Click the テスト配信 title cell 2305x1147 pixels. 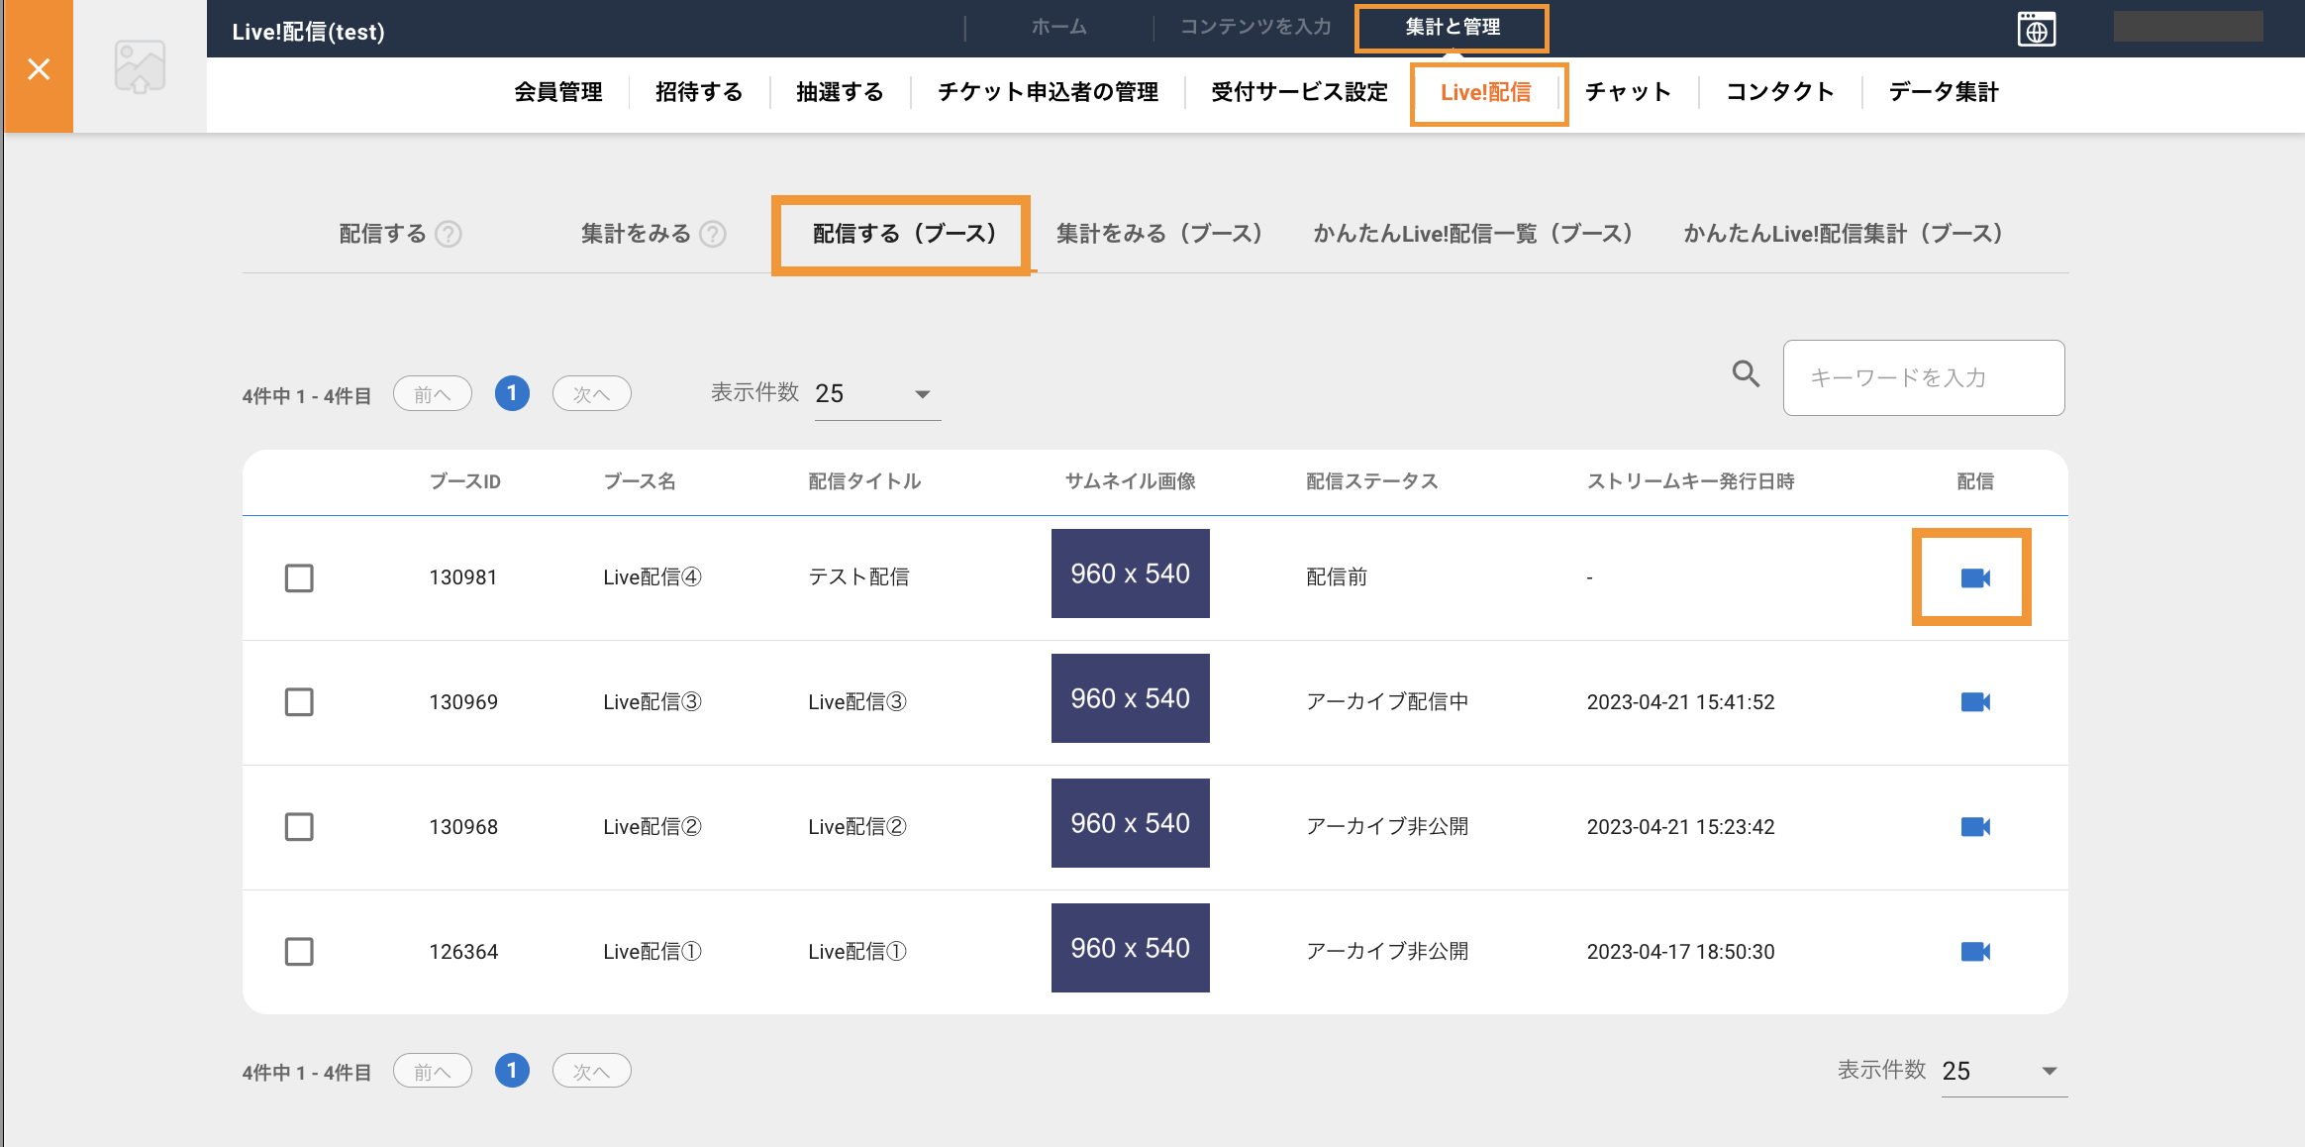pos(858,577)
